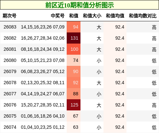The height and width of the screenshot is (133, 159).
Task: Click the 和值均数对比 column header
Action: pyautogui.click(x=143, y=16)
